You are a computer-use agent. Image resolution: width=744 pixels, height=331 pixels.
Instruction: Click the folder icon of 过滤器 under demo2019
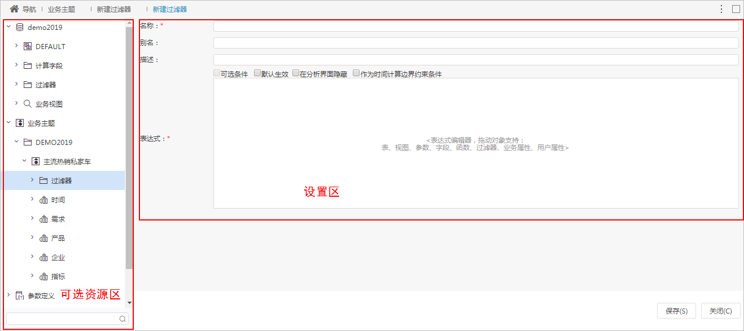(28, 85)
